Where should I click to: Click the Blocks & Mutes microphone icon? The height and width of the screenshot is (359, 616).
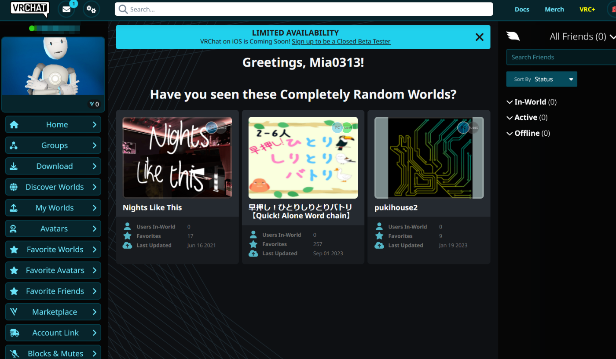click(x=14, y=353)
